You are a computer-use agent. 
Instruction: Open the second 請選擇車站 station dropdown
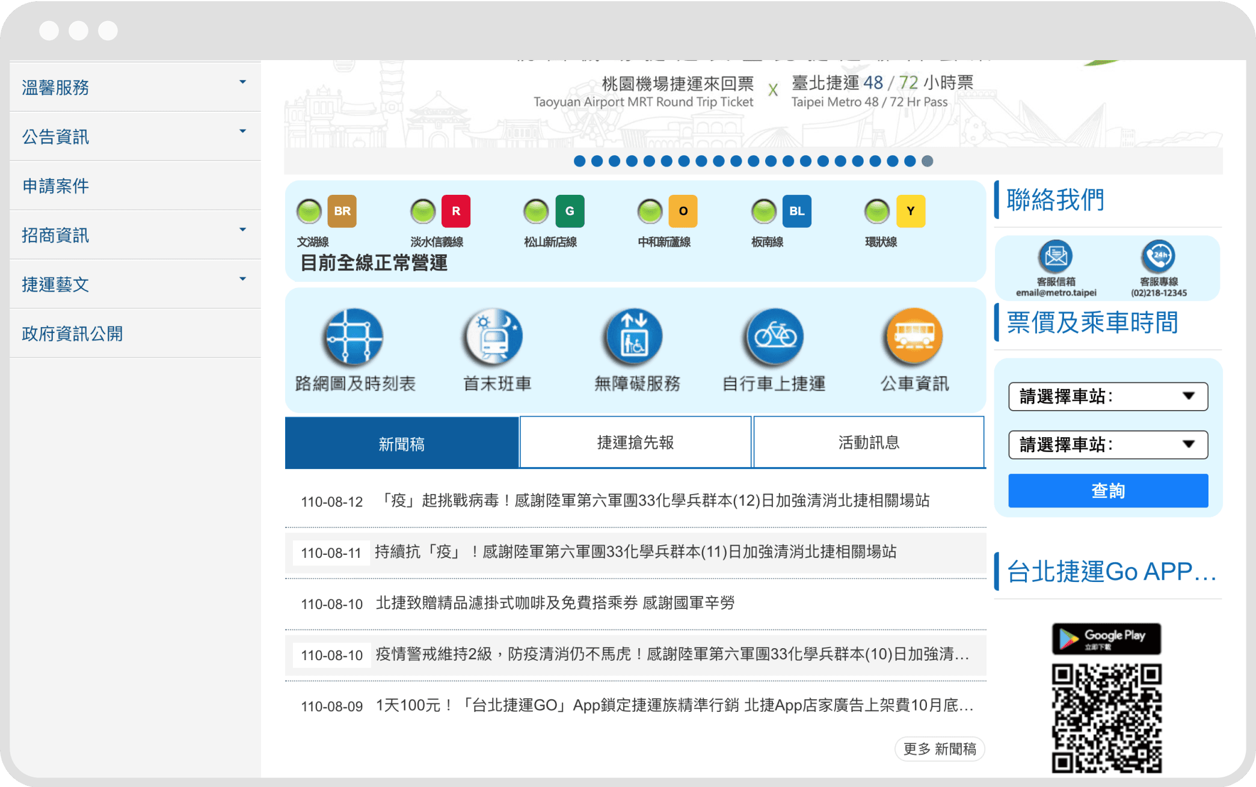(1108, 444)
